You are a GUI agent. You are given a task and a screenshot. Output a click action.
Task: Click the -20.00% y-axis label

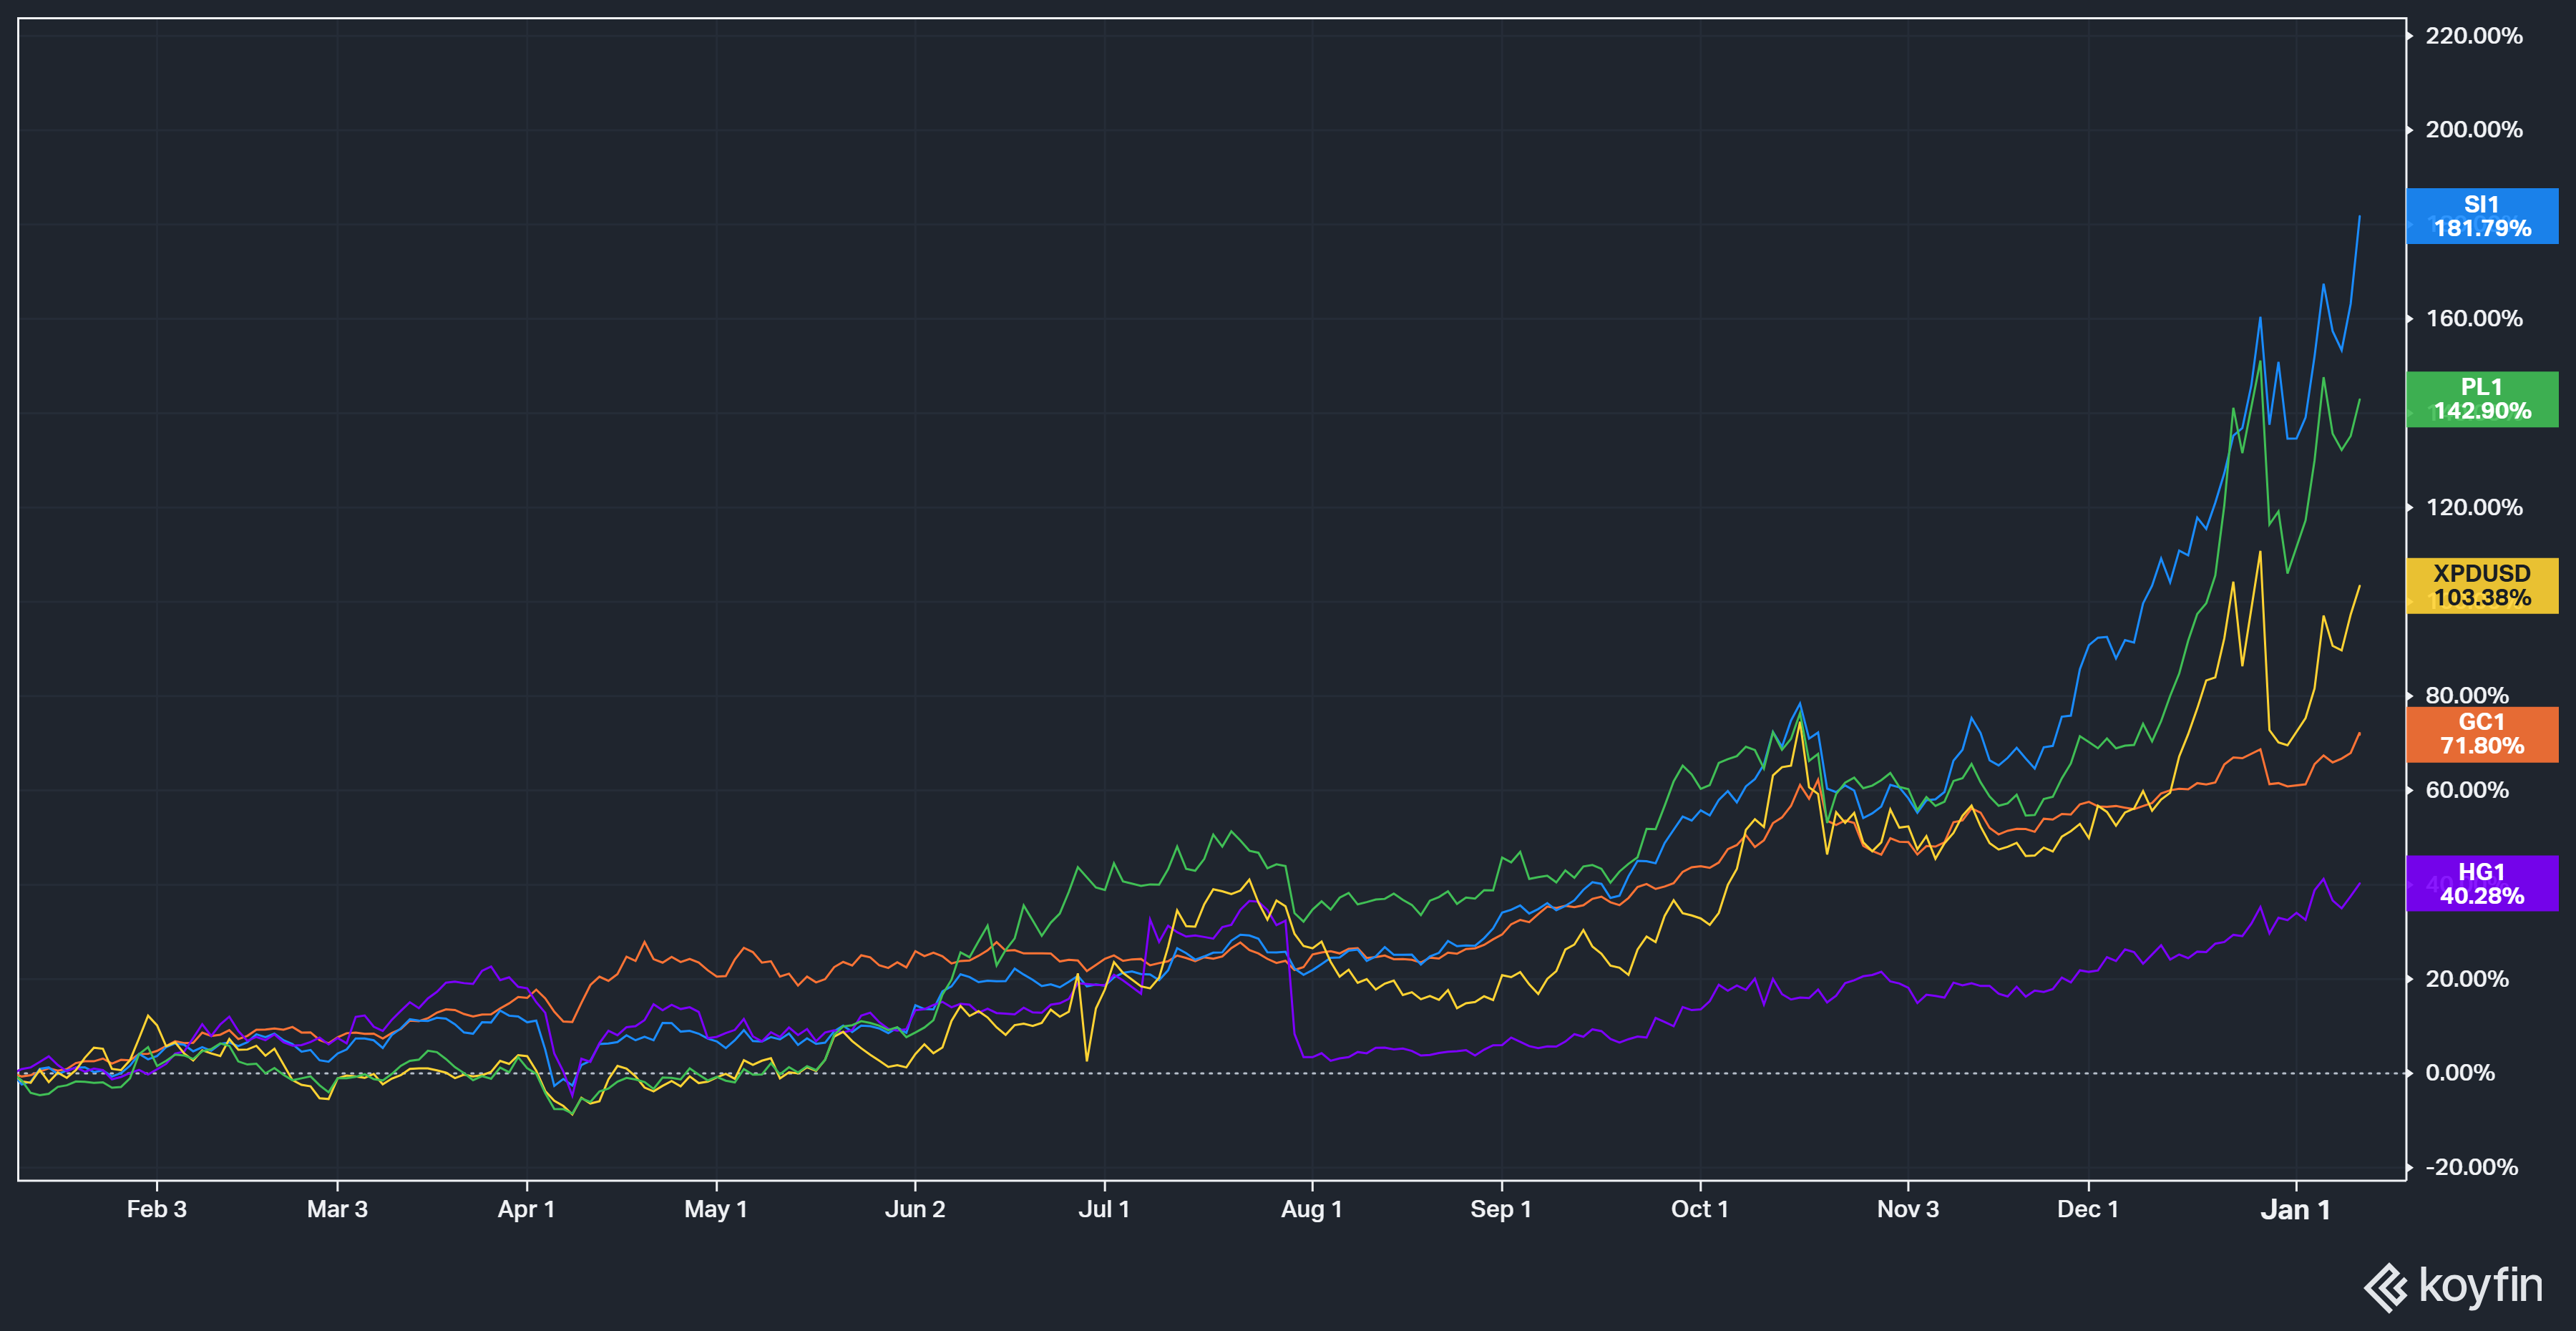coord(2470,1167)
